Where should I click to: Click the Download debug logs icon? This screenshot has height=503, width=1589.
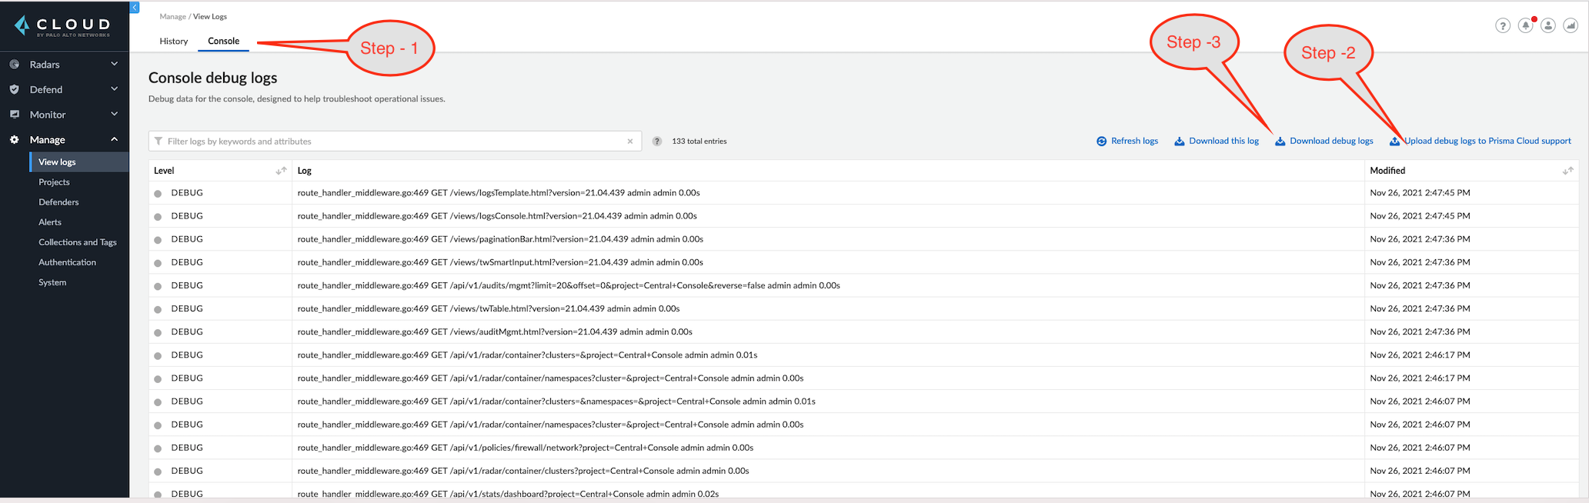tap(1280, 141)
